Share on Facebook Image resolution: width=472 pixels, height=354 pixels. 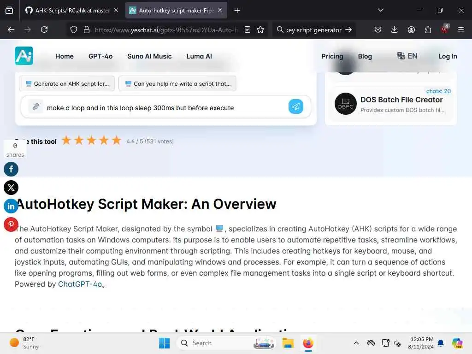[11, 169]
